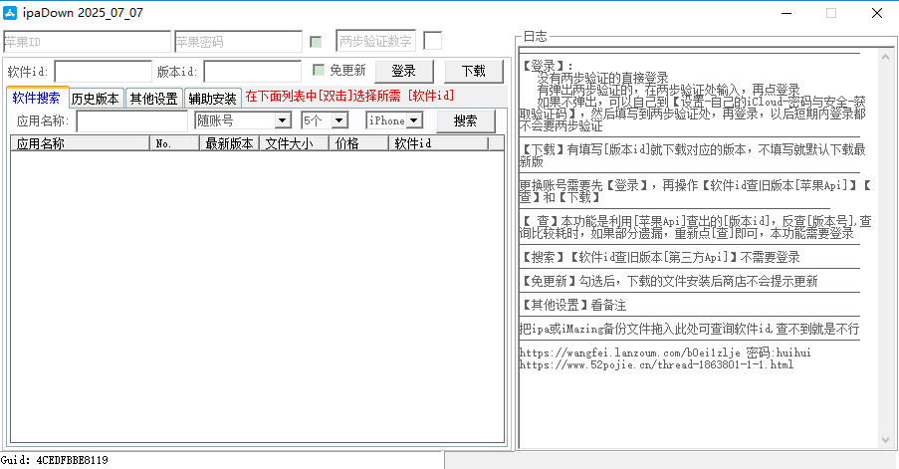Select the 辅助安装 tab

click(212, 98)
